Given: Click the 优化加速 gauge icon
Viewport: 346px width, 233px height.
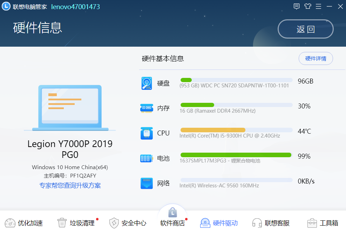Looking at the screenshot, I should [10, 223].
